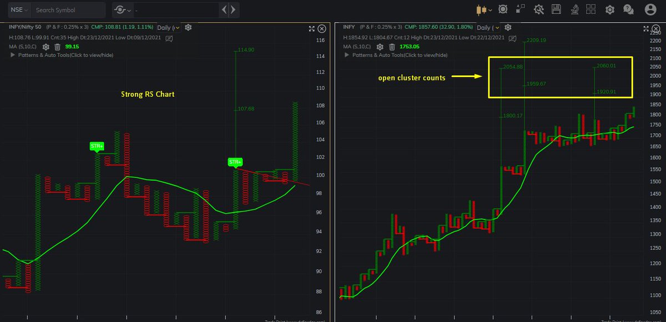Click the INFY/Nifty 50 chart title
This screenshot has height=322, width=666.
26,27
